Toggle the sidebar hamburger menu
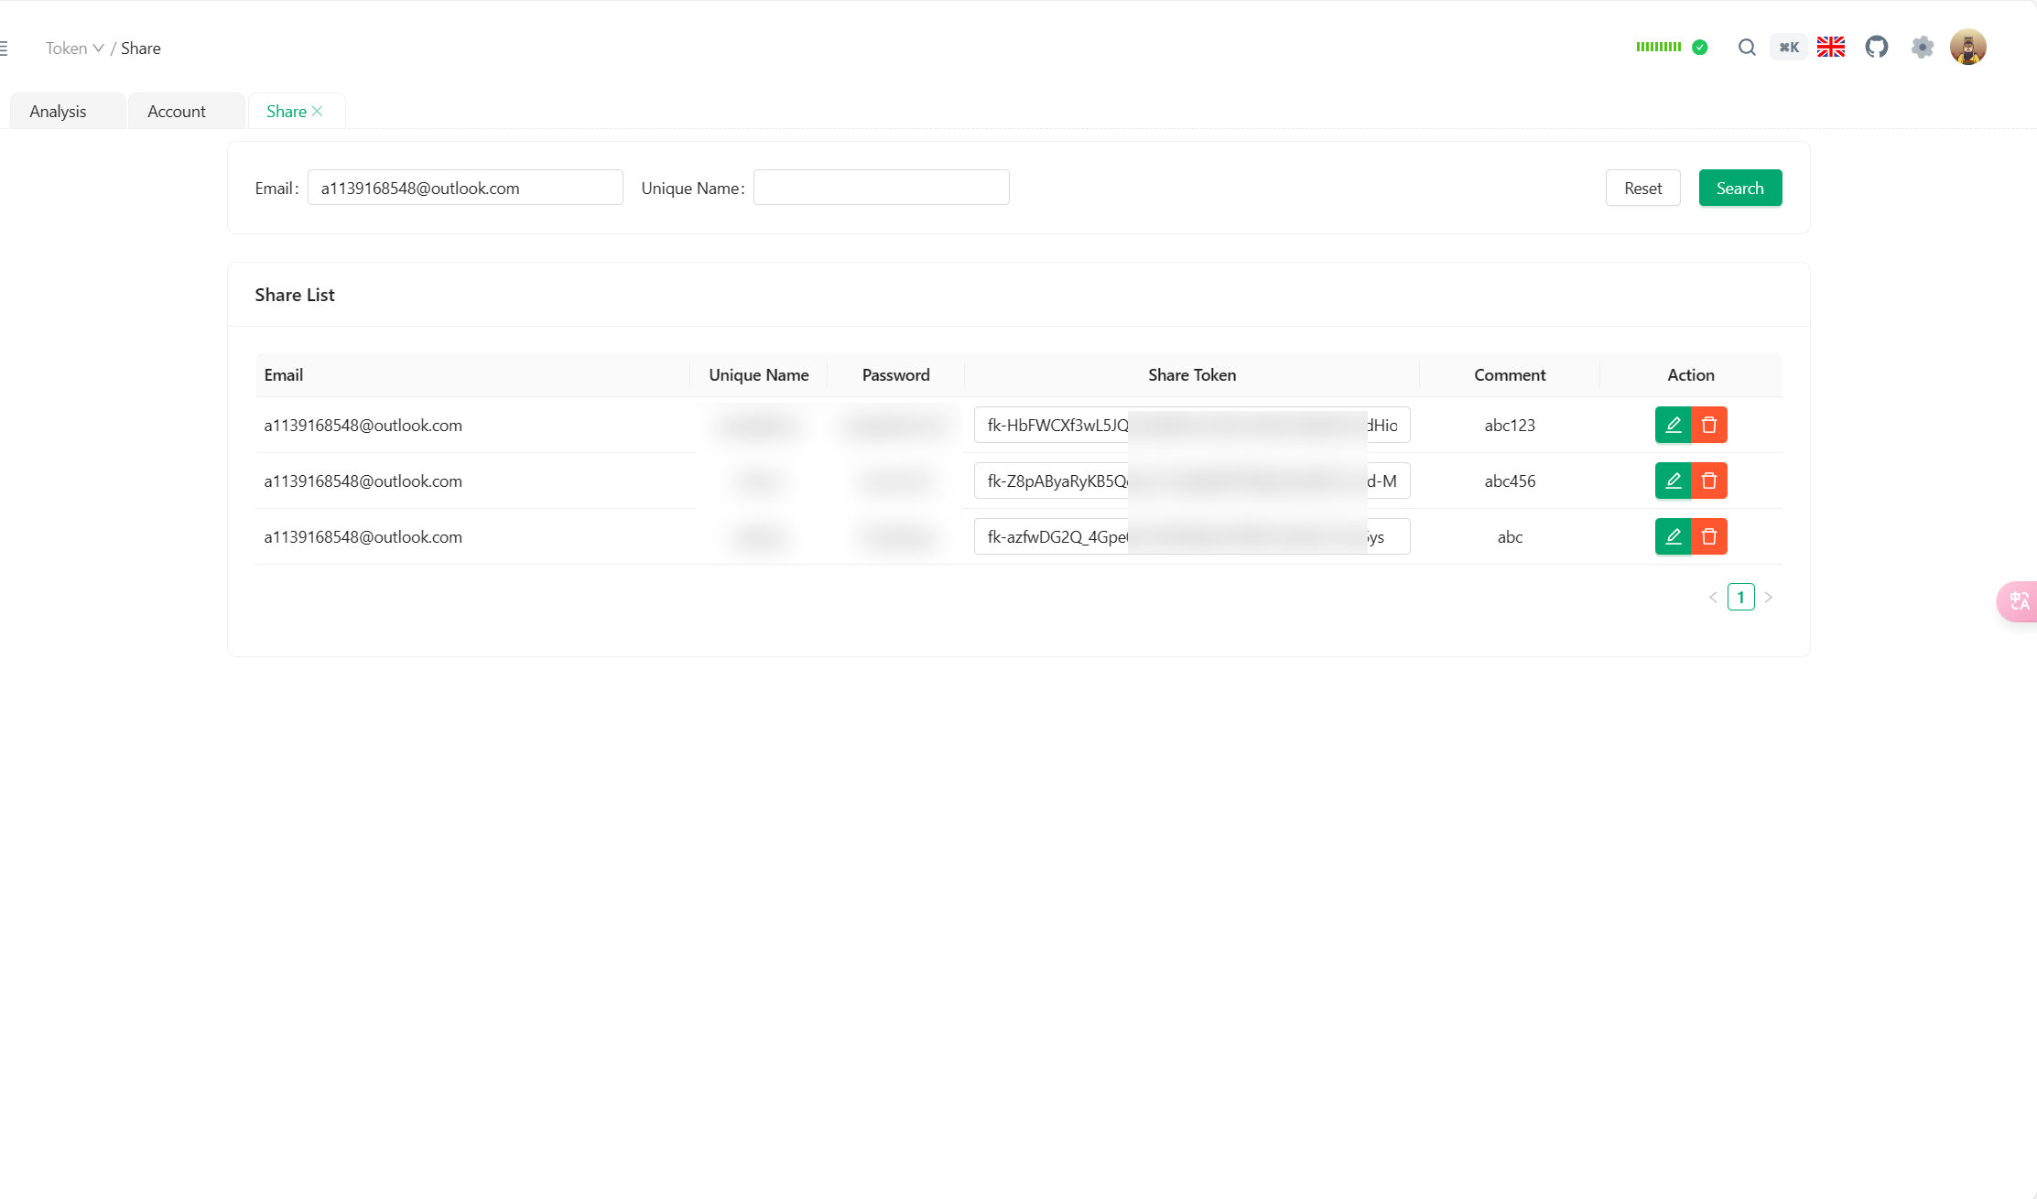The width and height of the screenshot is (2037, 1199). 5,49
